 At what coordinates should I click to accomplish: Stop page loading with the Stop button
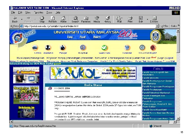click(42, 20)
